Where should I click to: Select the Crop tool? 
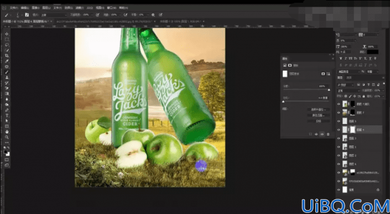pyautogui.click(x=7, y=56)
